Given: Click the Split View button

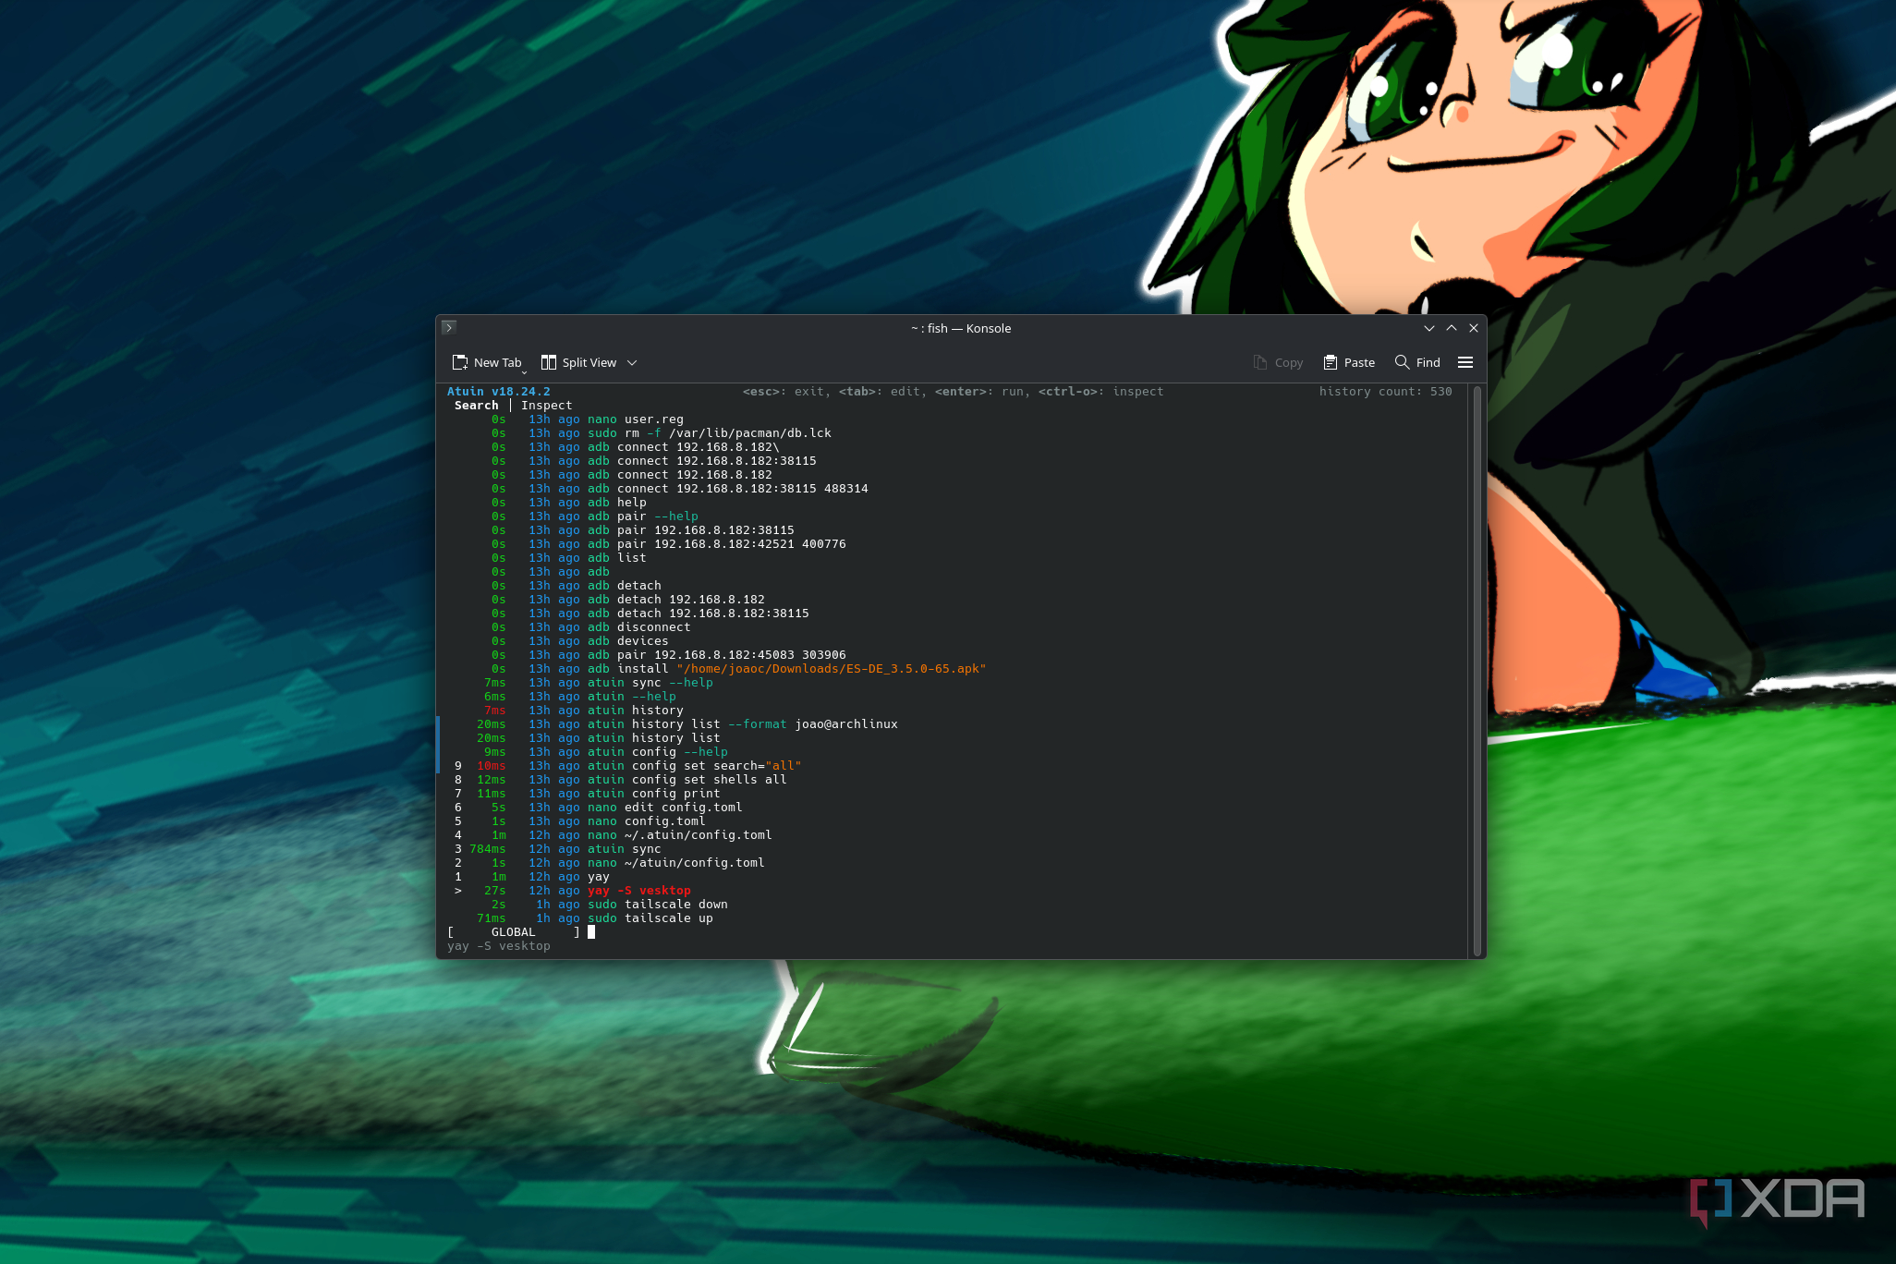Looking at the screenshot, I should click(579, 362).
